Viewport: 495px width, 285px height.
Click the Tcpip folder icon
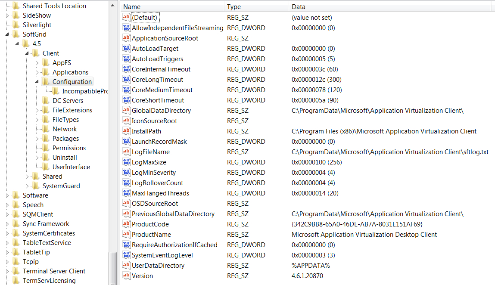16,262
